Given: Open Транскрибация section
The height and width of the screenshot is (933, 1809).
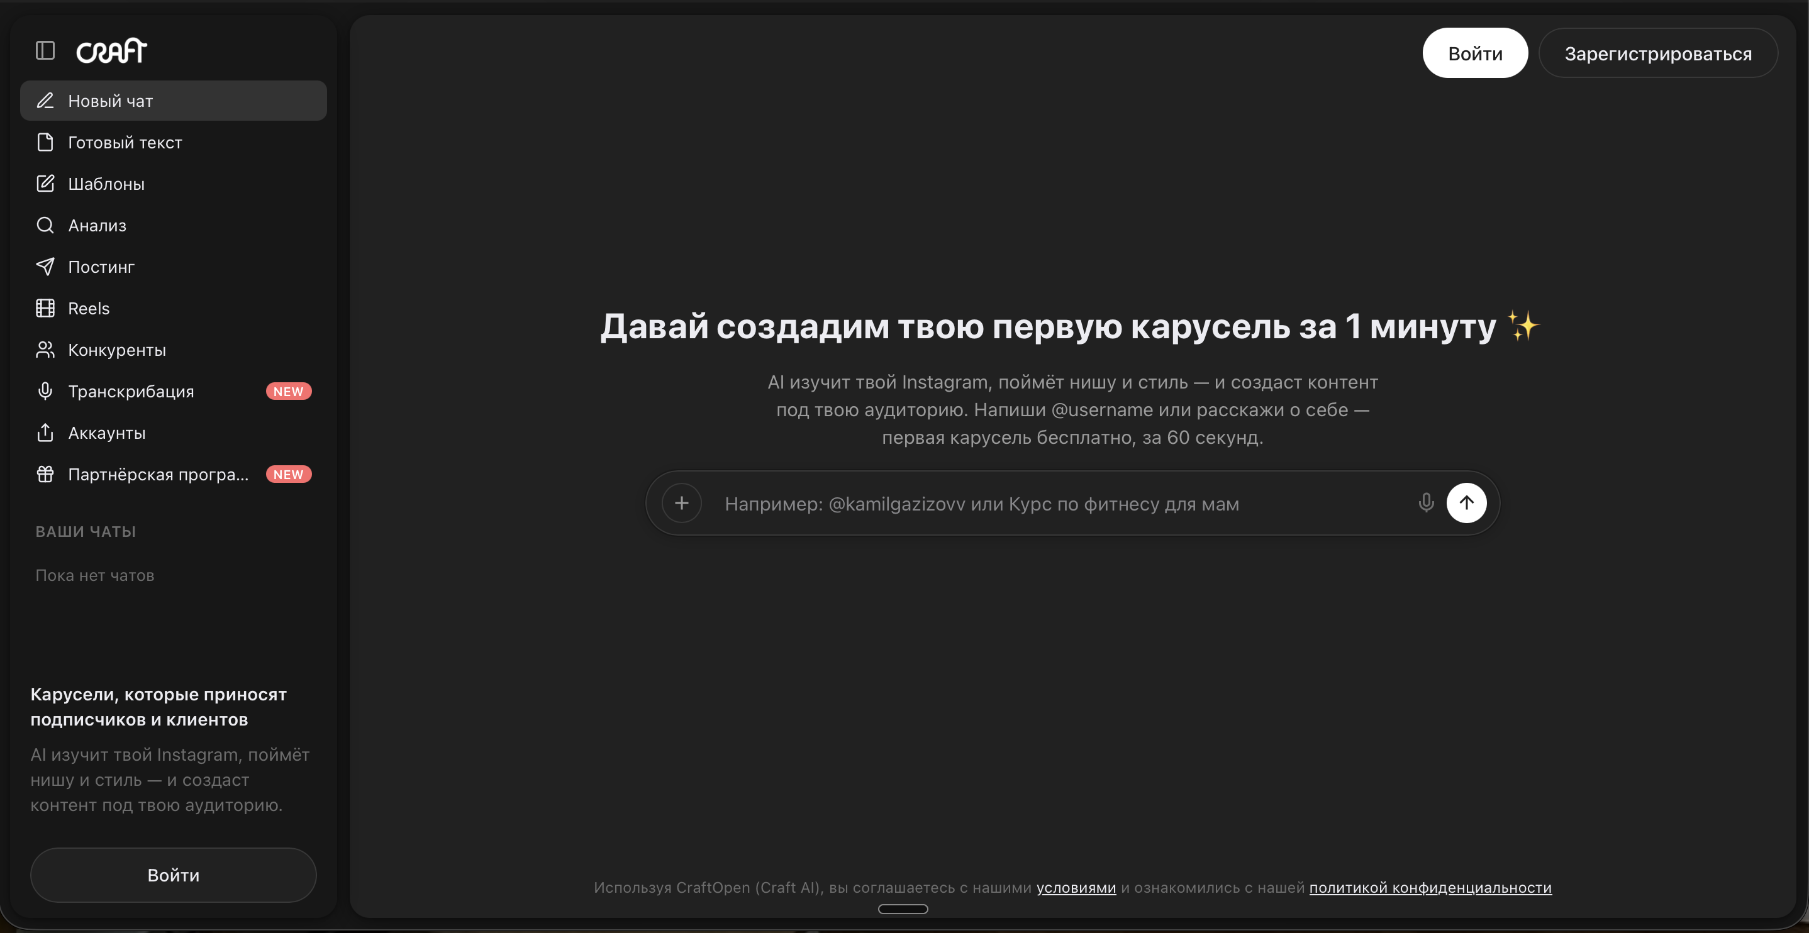Looking at the screenshot, I should (x=174, y=390).
